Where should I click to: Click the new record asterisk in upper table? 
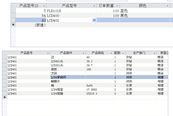[x=13, y=25]
